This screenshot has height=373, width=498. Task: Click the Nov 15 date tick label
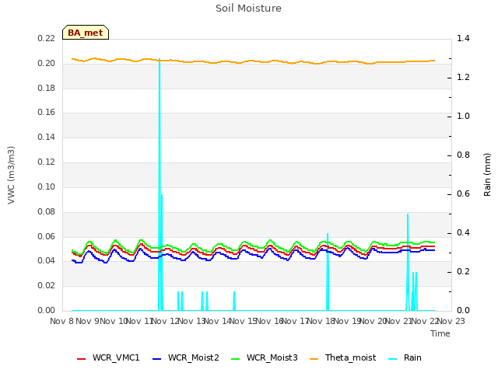coord(244,321)
